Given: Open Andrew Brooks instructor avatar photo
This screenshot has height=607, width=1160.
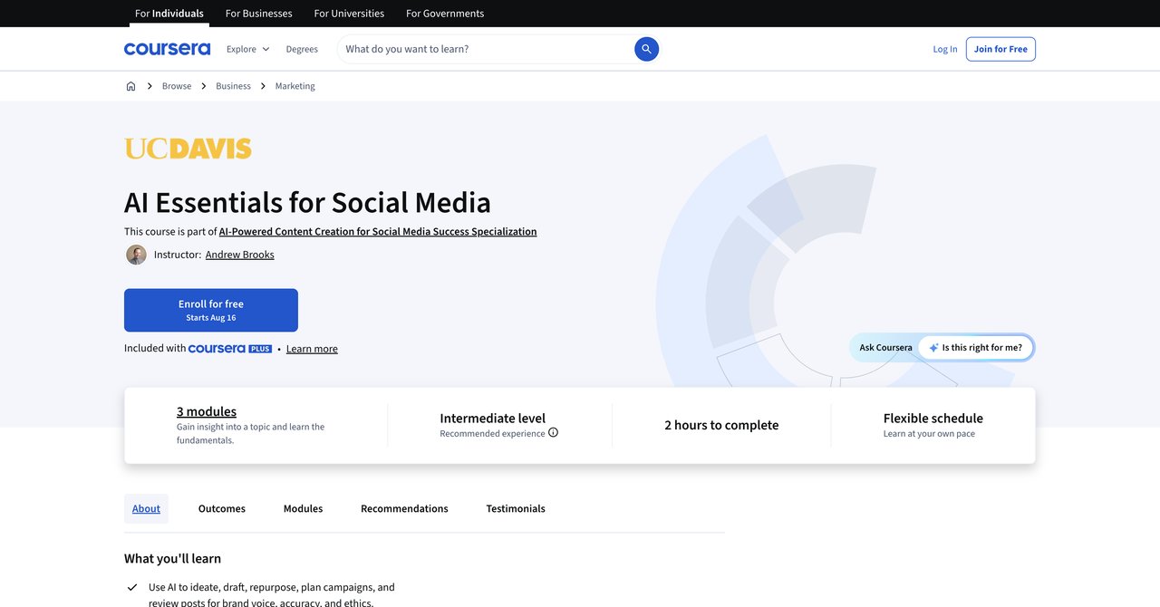Looking at the screenshot, I should point(136,255).
